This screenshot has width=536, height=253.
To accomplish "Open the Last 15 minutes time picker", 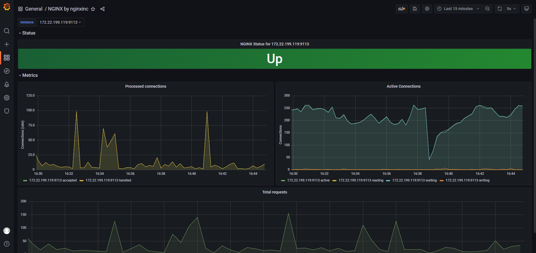I will pyautogui.click(x=458, y=9).
